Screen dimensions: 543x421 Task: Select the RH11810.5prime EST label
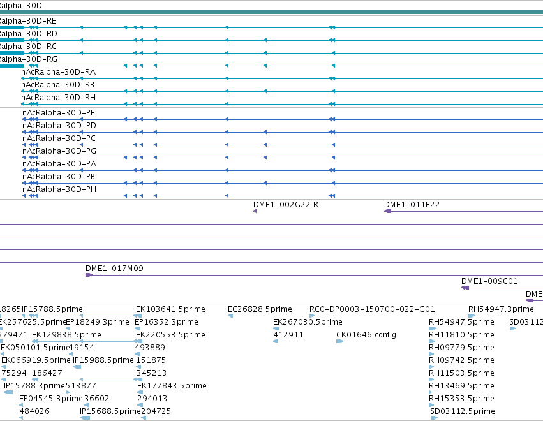[x=461, y=335]
